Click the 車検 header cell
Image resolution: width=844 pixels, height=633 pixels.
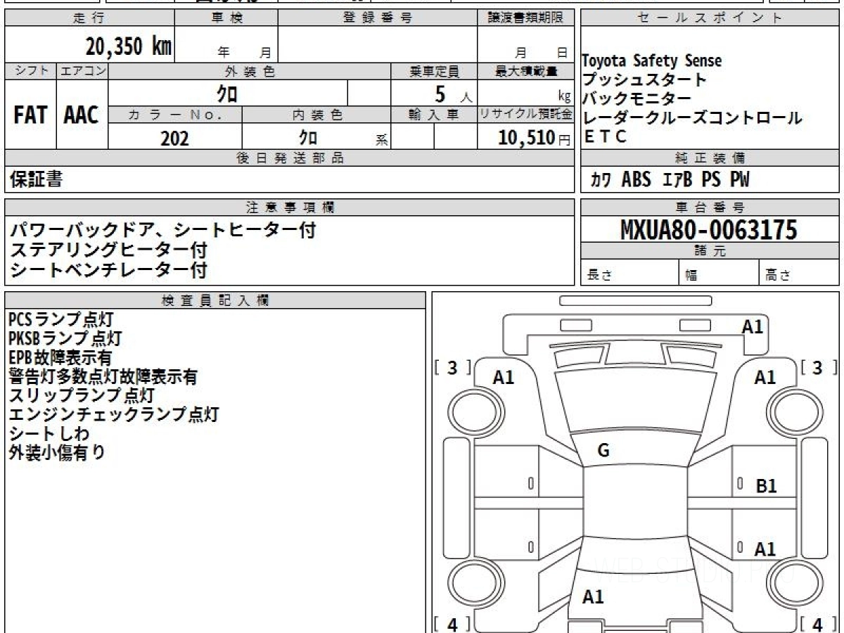(x=226, y=18)
